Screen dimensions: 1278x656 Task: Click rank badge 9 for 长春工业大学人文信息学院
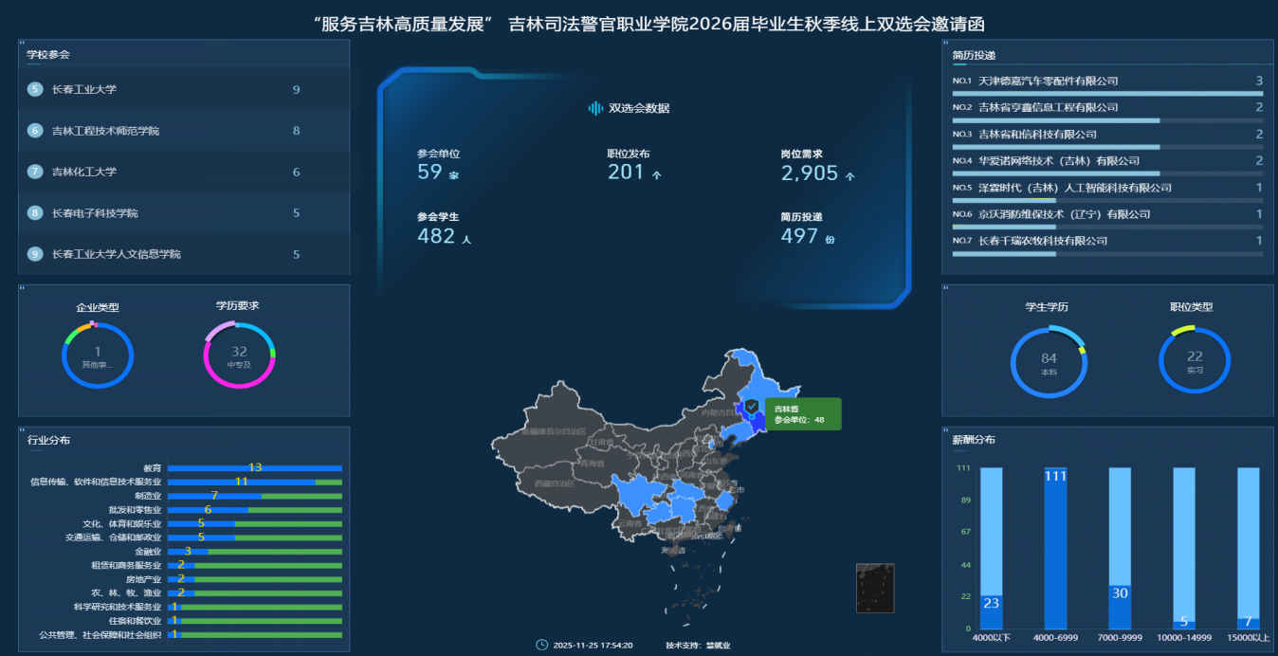point(36,254)
